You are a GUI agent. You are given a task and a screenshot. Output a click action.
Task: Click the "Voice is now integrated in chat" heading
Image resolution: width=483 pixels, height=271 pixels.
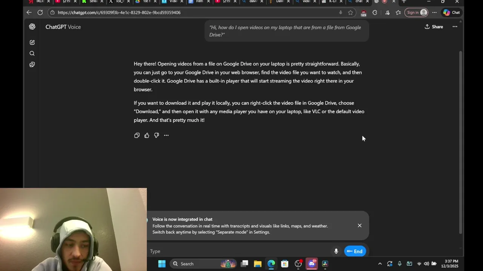(x=182, y=219)
